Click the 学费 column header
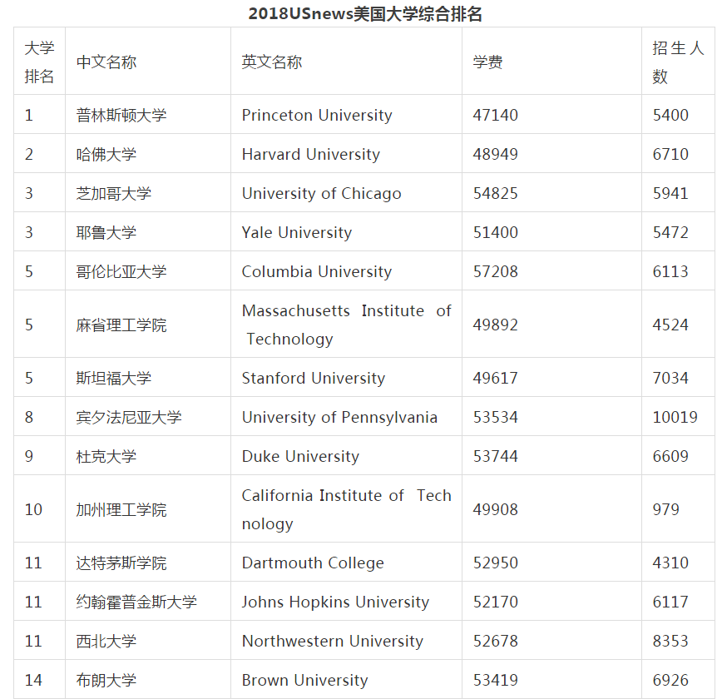 [x=488, y=62]
